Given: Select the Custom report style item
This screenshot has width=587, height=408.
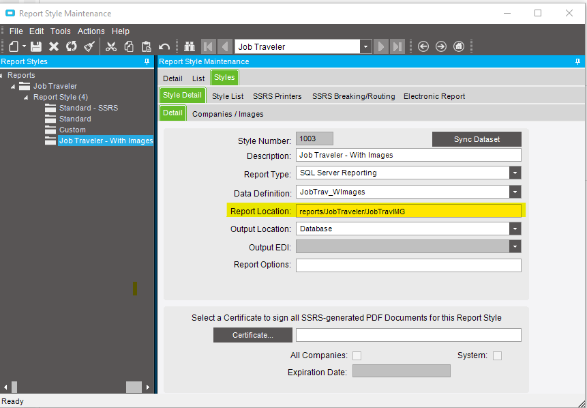Looking at the screenshot, I should [72, 130].
